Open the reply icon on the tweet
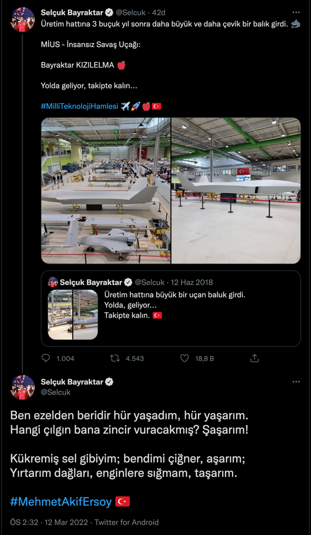Screen dimensions: 311x535 pos(45,358)
